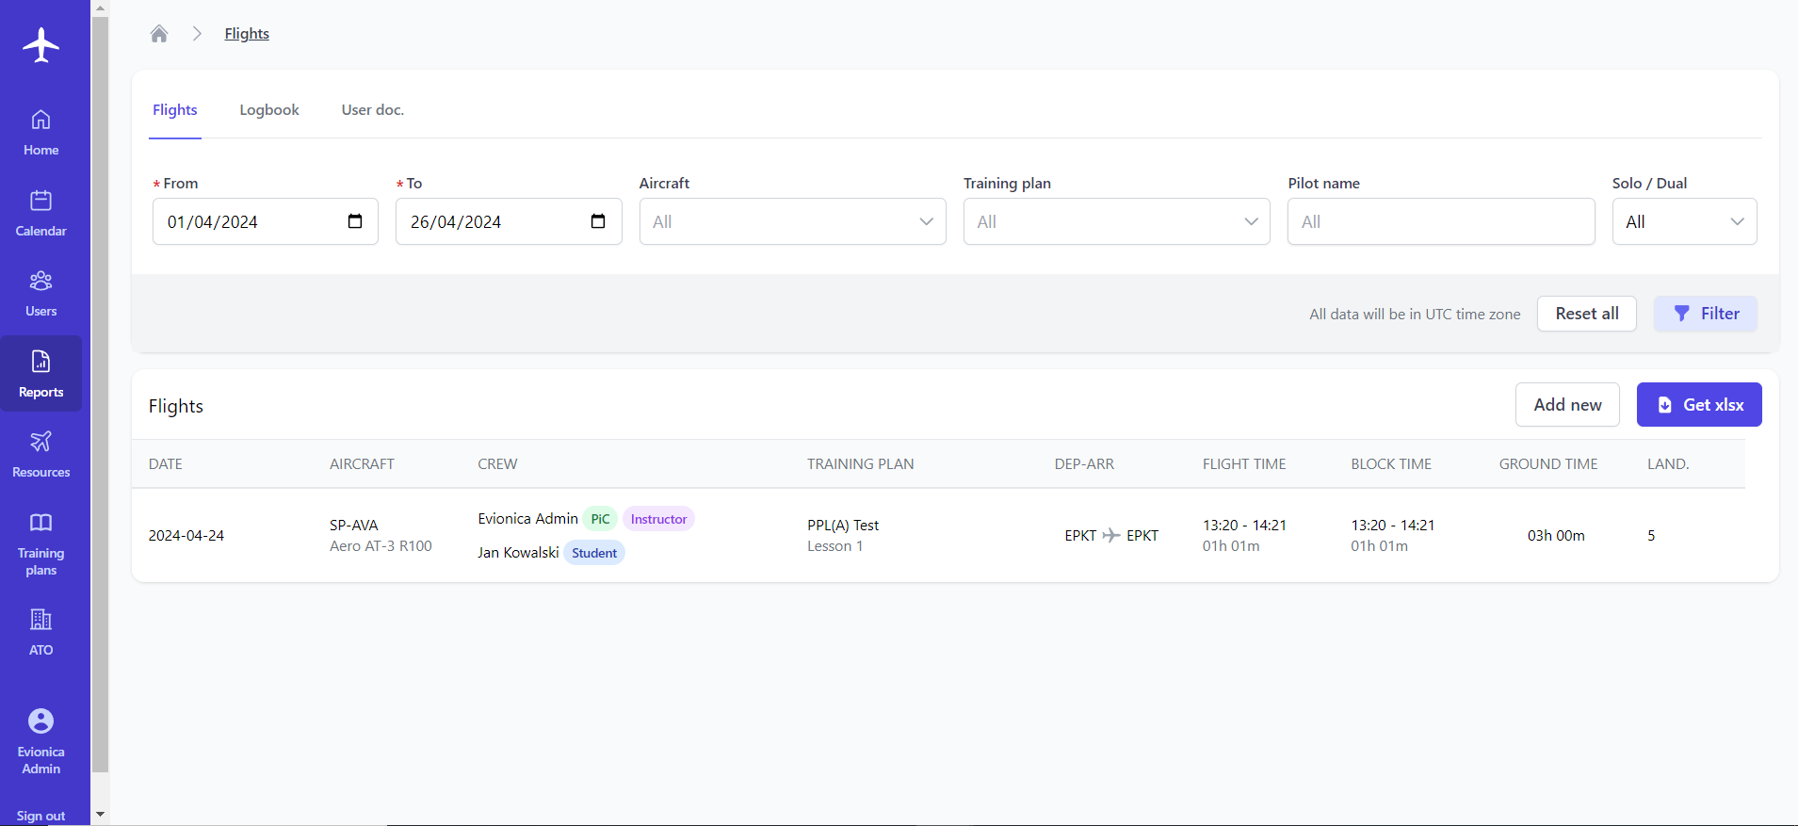Viewport: 1798px width, 826px height.
Task: Click the FLIGHT TIME column header
Action: tap(1244, 464)
